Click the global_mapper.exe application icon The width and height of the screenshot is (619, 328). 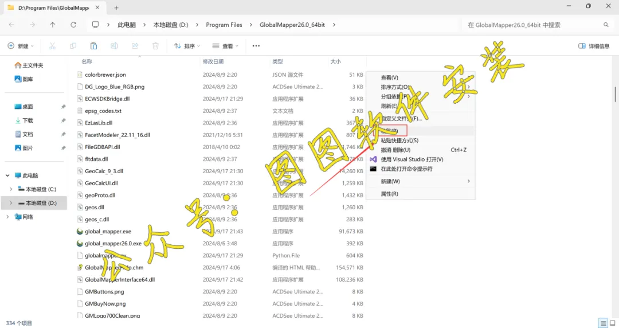pos(80,232)
